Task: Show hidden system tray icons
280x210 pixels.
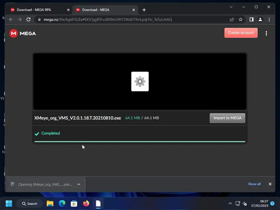Action: (230, 203)
